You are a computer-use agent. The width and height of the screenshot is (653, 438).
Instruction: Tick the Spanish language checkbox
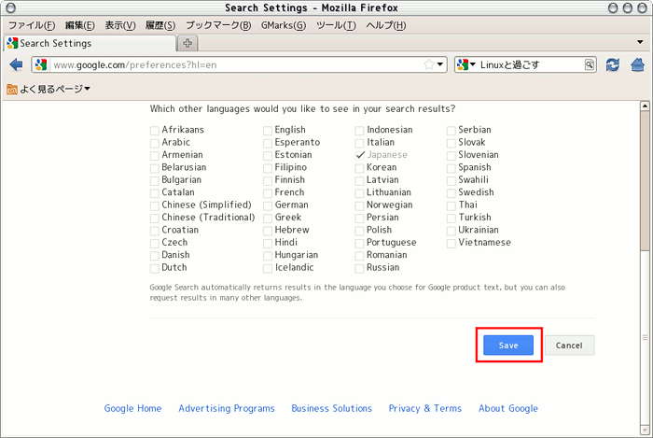point(452,168)
